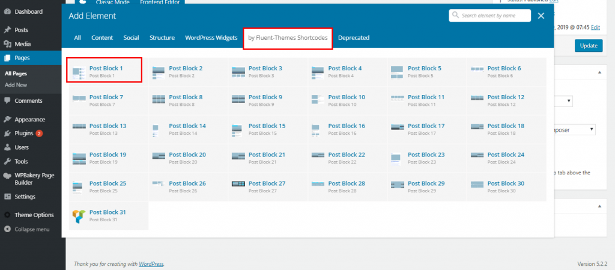Collapse the top right meta box arrow
Screen dimensions: 615x270
pos(599,72)
